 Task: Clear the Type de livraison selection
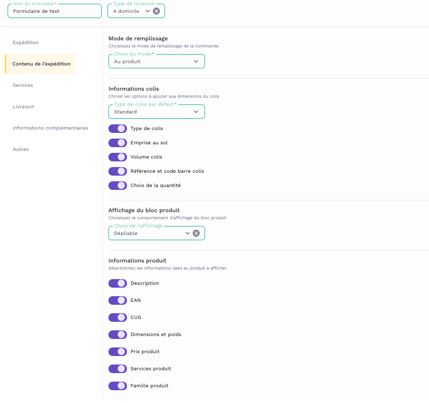pyautogui.click(x=156, y=11)
